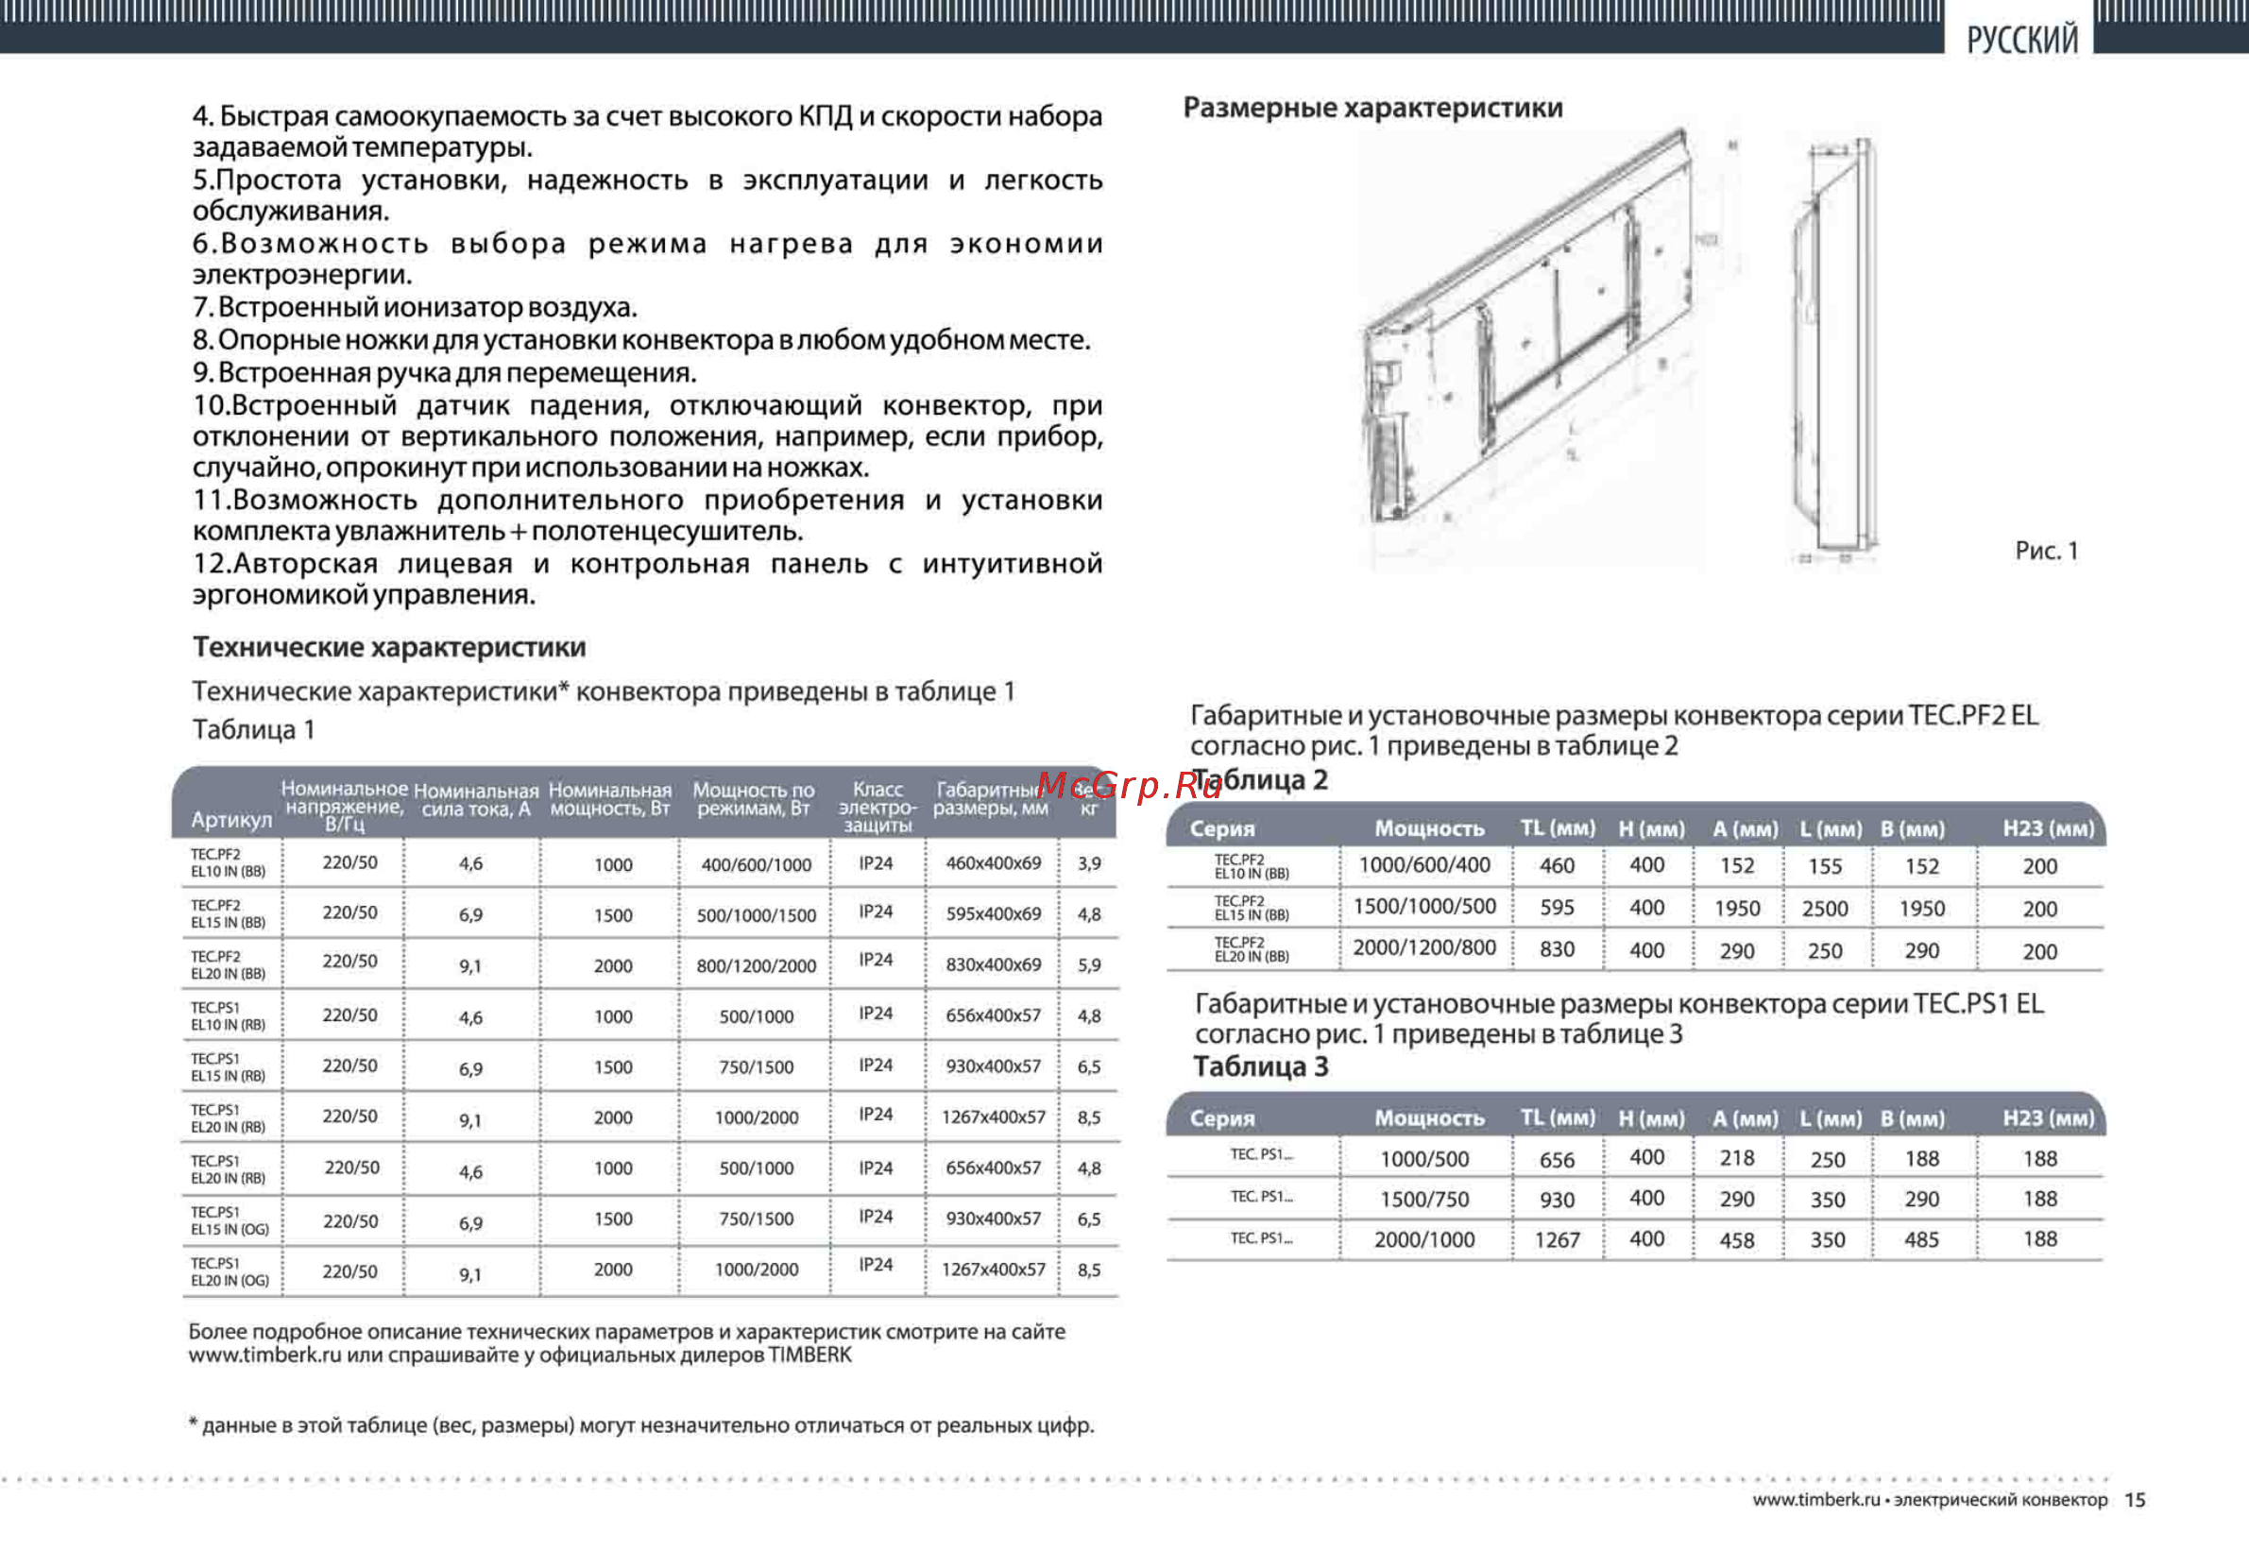The image size is (2249, 1568).
Task: Click 'TEC.PS1 EL15 IN (RB)' in Table 1
Action: coord(229,1067)
